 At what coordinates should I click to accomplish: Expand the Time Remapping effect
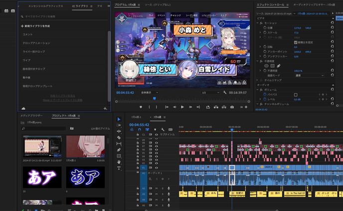click(x=257, y=80)
